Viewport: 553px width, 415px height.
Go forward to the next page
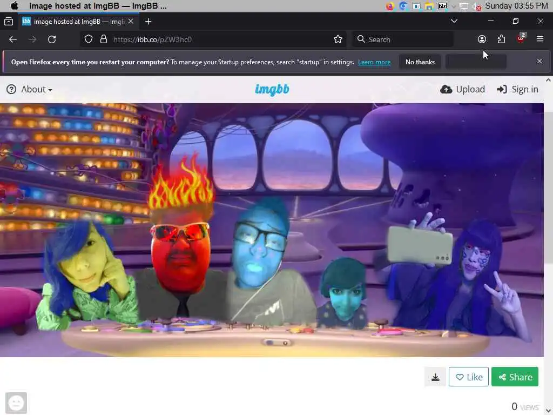32,39
